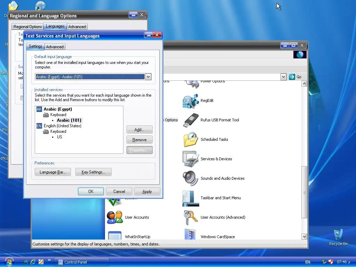Click the EN language bar indicator
The width and height of the screenshot is (356, 267).
(x=308, y=262)
